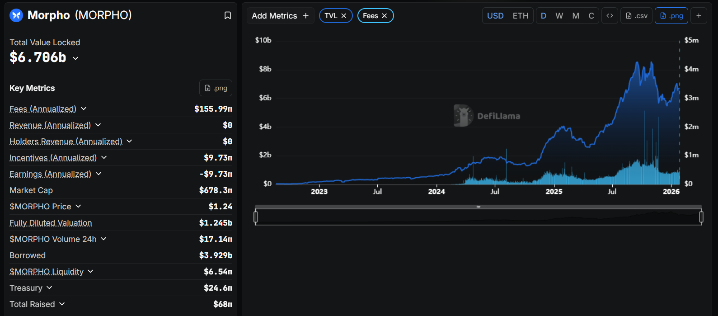Expand Total Value Locked breakdown
The width and height of the screenshot is (718, 316).
click(75, 58)
